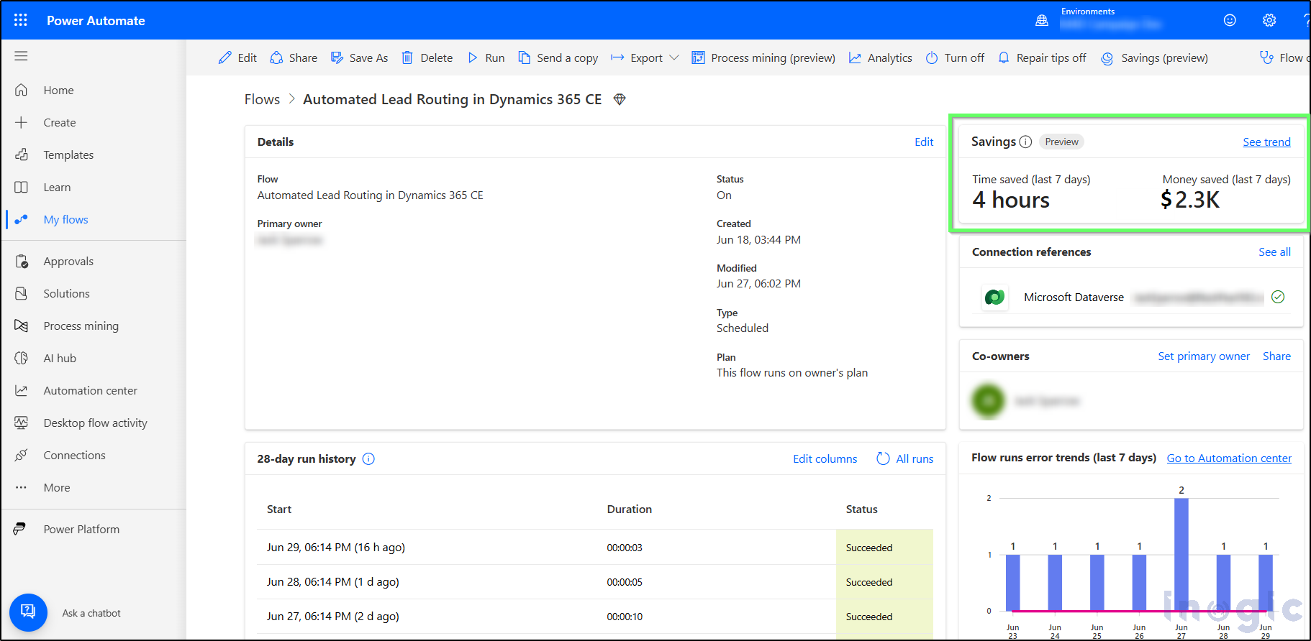Click the 28-day run history info icon
Image resolution: width=1311 pixels, height=641 pixels.
(368, 458)
